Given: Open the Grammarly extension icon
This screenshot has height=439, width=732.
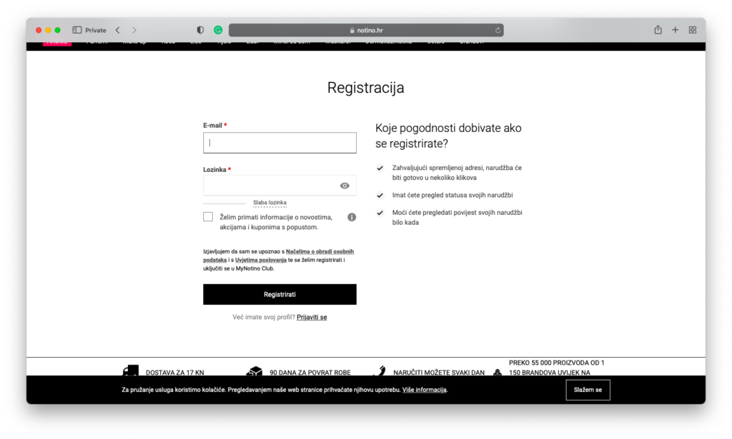Looking at the screenshot, I should tap(218, 30).
